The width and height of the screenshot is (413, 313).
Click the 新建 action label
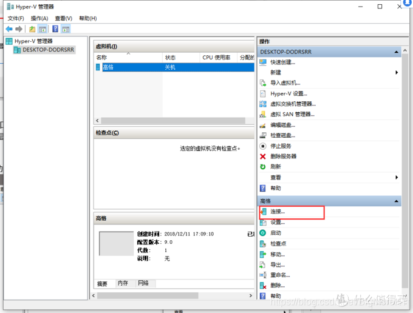point(276,73)
